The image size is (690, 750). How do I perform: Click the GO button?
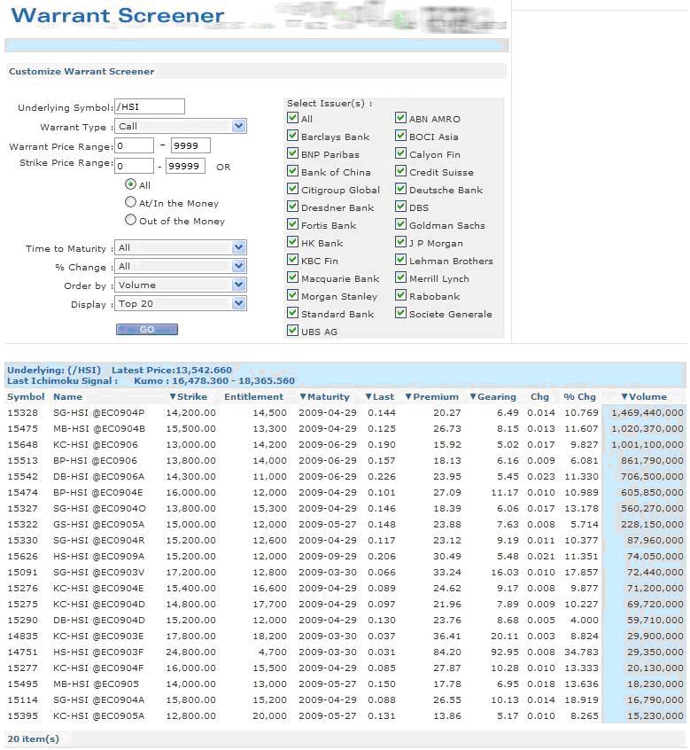point(147,330)
